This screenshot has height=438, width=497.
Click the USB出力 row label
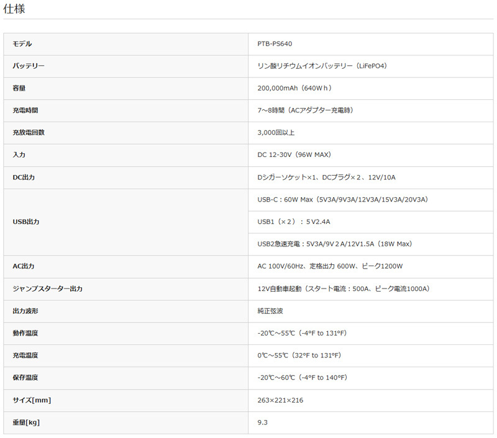pyautogui.click(x=26, y=221)
